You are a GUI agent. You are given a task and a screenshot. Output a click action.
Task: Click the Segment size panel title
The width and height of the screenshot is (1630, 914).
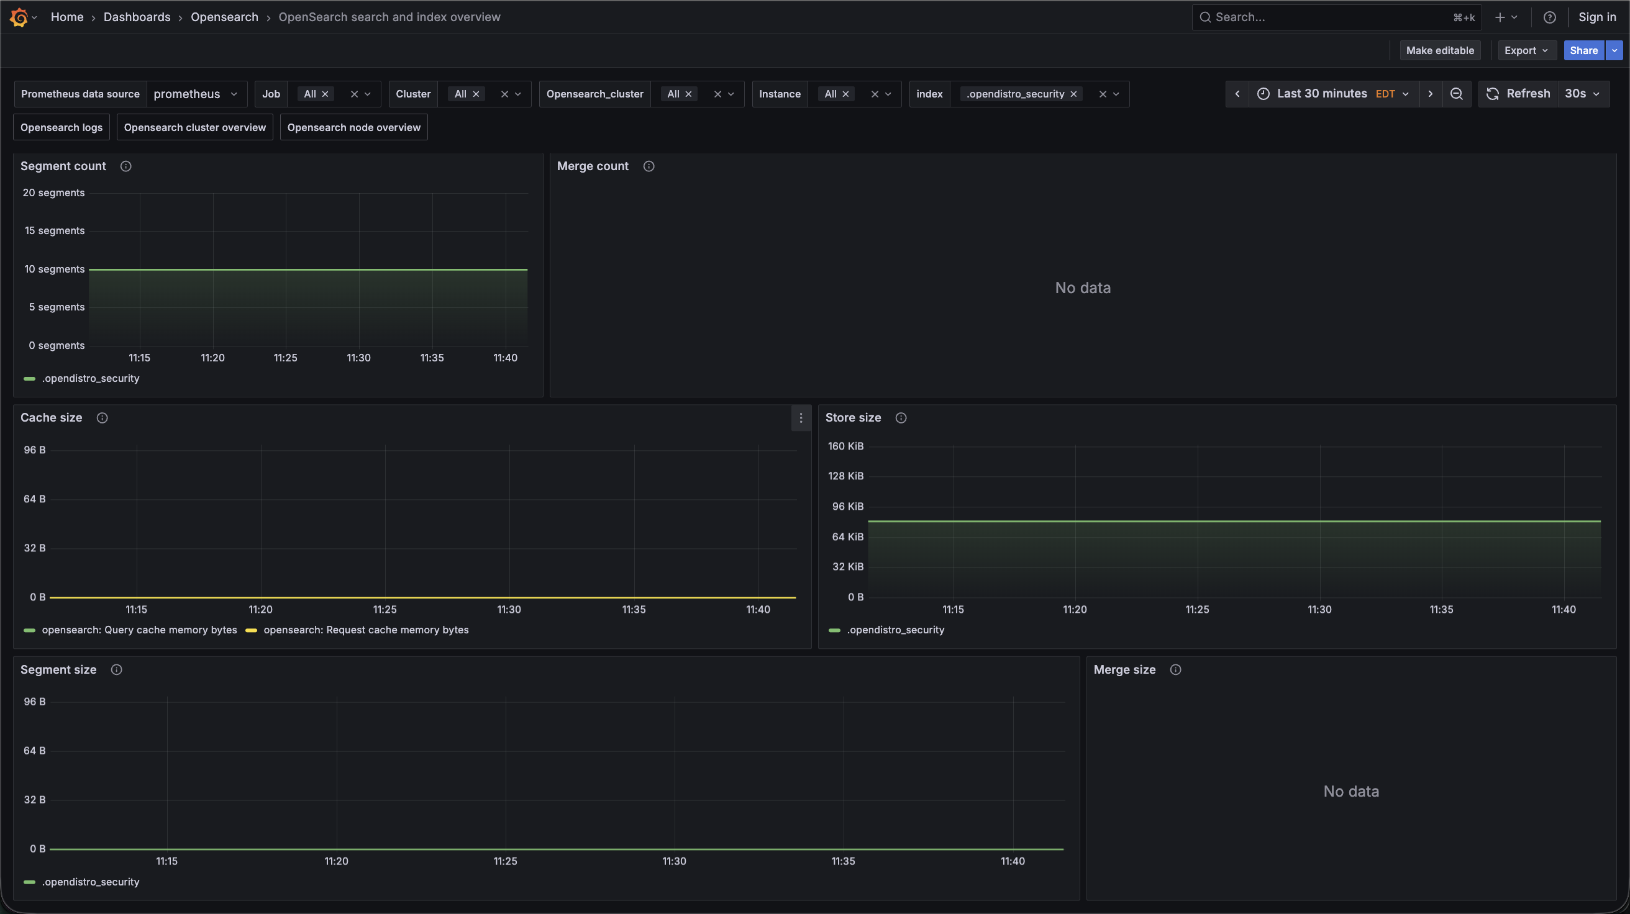(58, 670)
